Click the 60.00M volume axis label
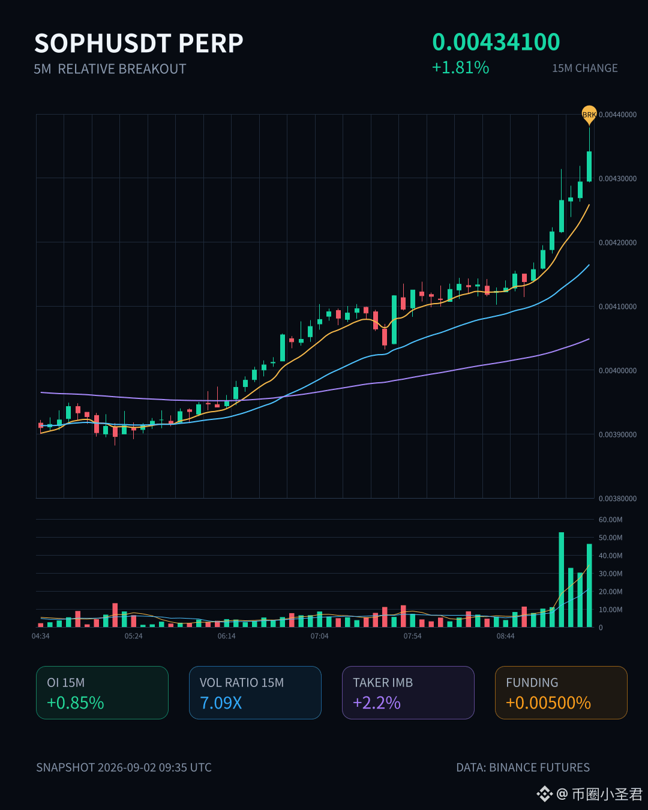This screenshot has height=810, width=648. (x=610, y=520)
